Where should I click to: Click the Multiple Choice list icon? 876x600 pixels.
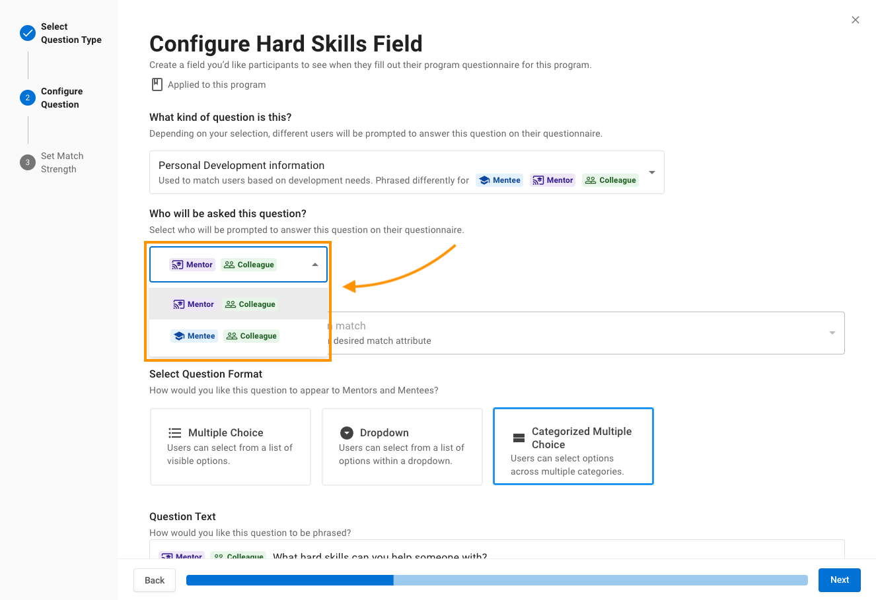pos(175,433)
